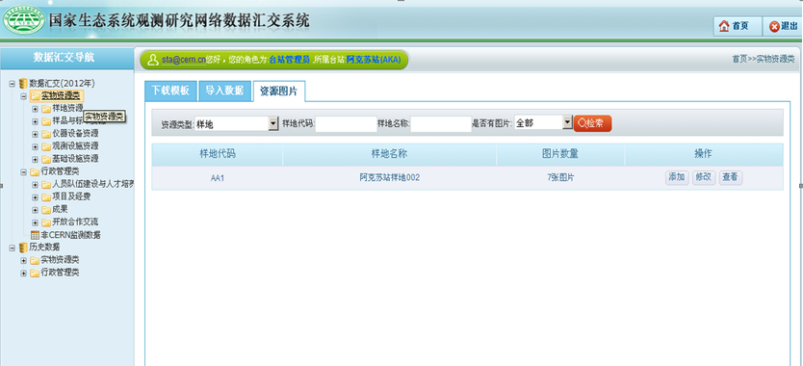
Task: Click the sta@cern.cn user link
Action: 183,60
